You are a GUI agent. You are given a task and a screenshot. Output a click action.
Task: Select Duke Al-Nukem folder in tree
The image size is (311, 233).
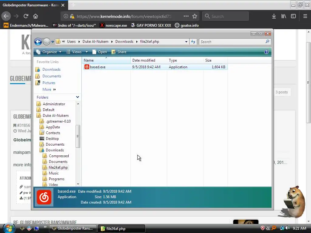56,116
